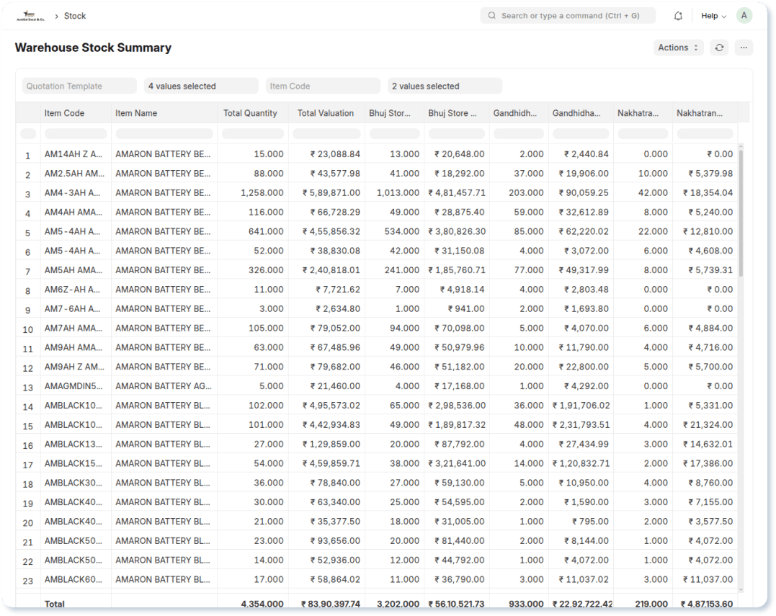The width and height of the screenshot is (776, 616).
Task: Click the Item Code filter field
Action: click(x=323, y=86)
